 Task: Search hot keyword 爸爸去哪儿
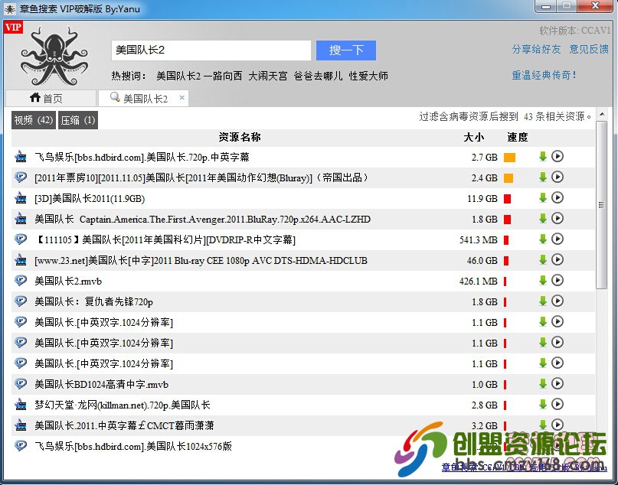[318, 76]
